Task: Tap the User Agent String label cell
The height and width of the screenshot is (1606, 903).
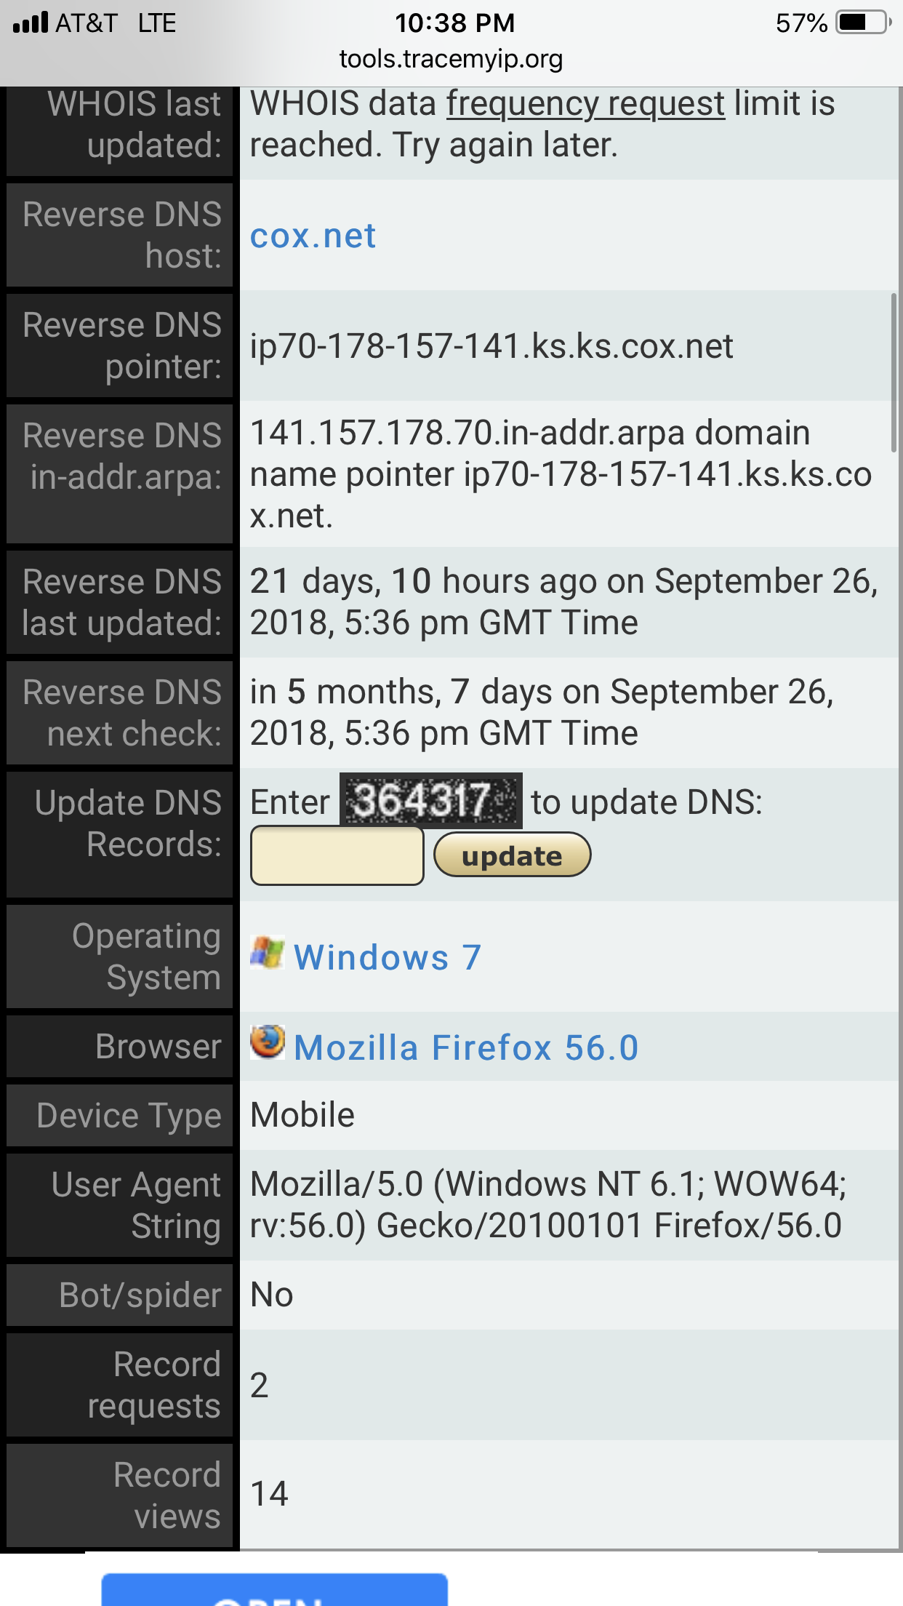Action: (119, 1205)
